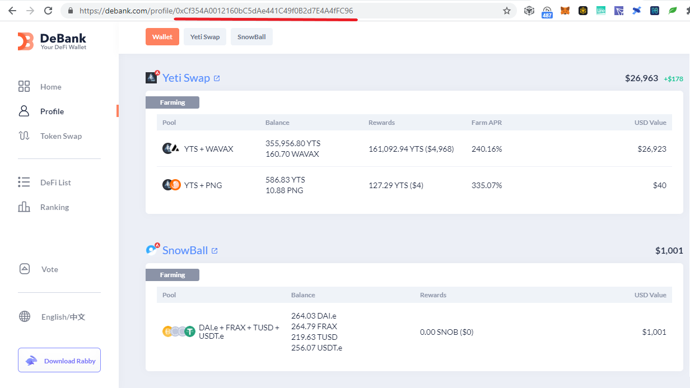The width and height of the screenshot is (690, 388).
Task: Open Yeti Swap external link icon
Action: click(x=217, y=78)
